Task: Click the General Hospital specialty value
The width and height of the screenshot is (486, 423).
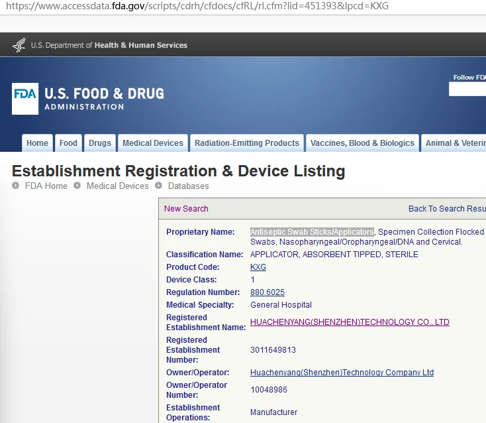Action: 281,305
